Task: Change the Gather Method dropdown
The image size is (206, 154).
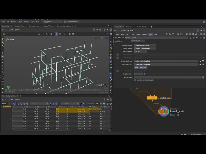Action: point(145,48)
